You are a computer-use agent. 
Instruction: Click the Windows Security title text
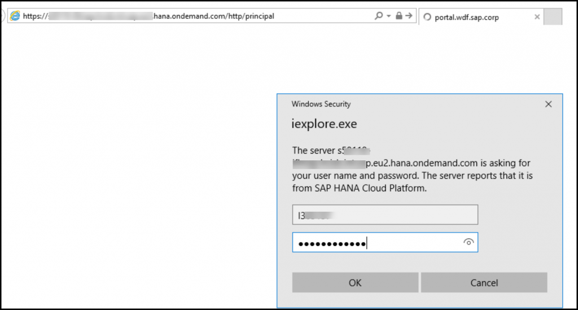[x=321, y=104]
